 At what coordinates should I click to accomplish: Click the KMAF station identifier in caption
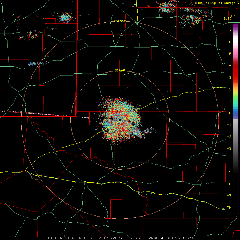point(154,238)
